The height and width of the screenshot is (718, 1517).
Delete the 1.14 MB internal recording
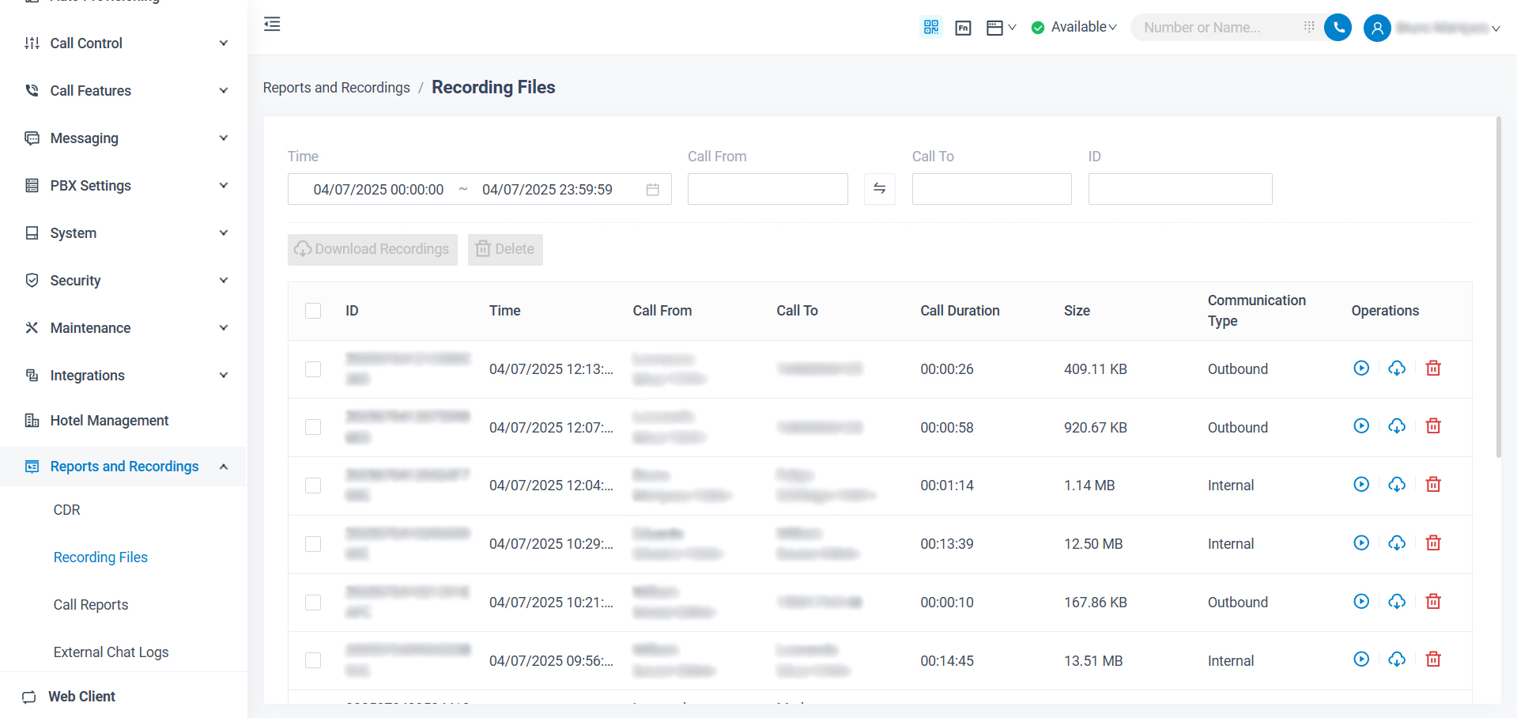point(1432,485)
